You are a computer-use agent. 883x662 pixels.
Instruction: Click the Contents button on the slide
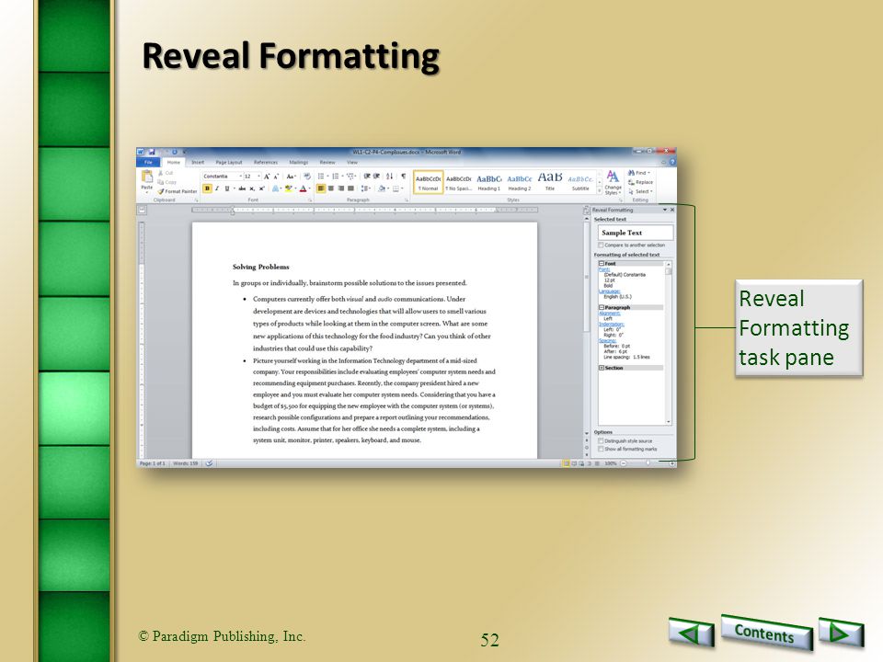click(x=764, y=633)
